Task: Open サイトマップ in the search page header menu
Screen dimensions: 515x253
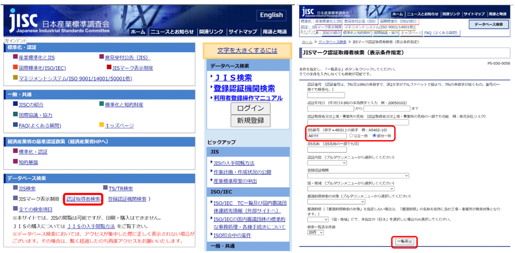Action: pos(474,14)
